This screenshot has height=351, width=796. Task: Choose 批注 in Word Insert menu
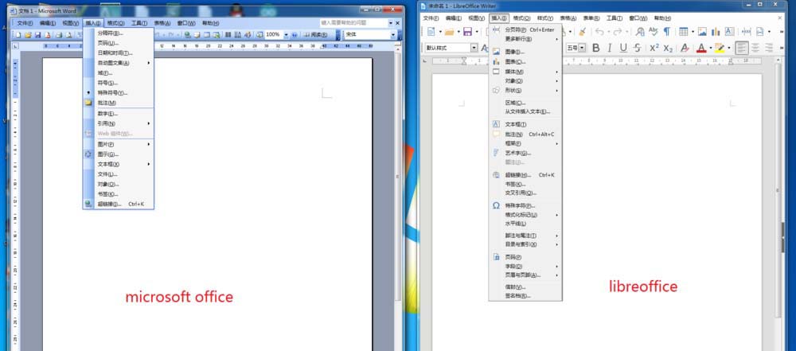coord(119,103)
